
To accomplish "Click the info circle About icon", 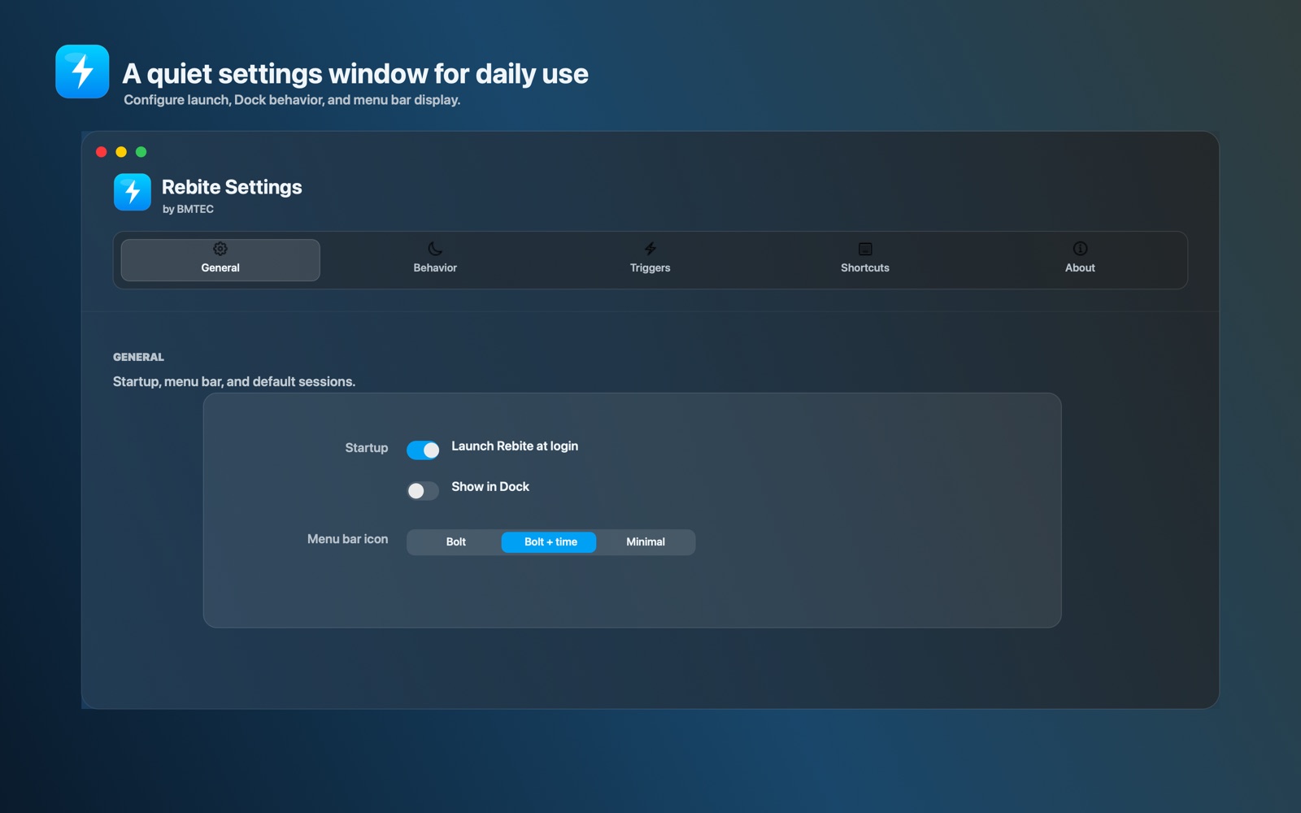I will pos(1080,249).
